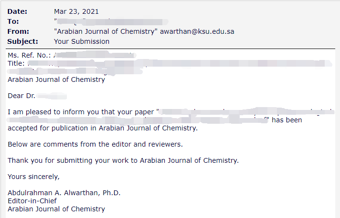Click Arabian Journal of Chemistry below title
Viewport: 340px width, 218px height.
click(56, 79)
